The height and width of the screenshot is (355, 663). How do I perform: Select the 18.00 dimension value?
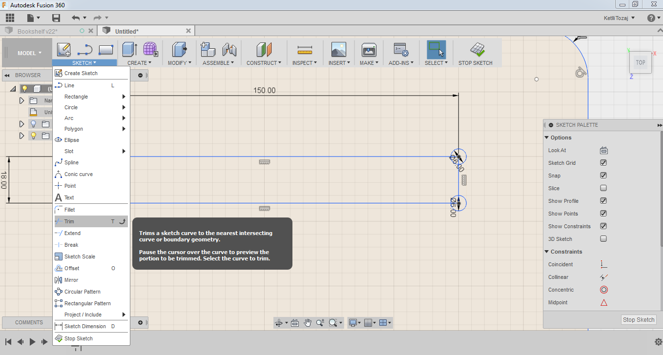[x=4, y=180]
